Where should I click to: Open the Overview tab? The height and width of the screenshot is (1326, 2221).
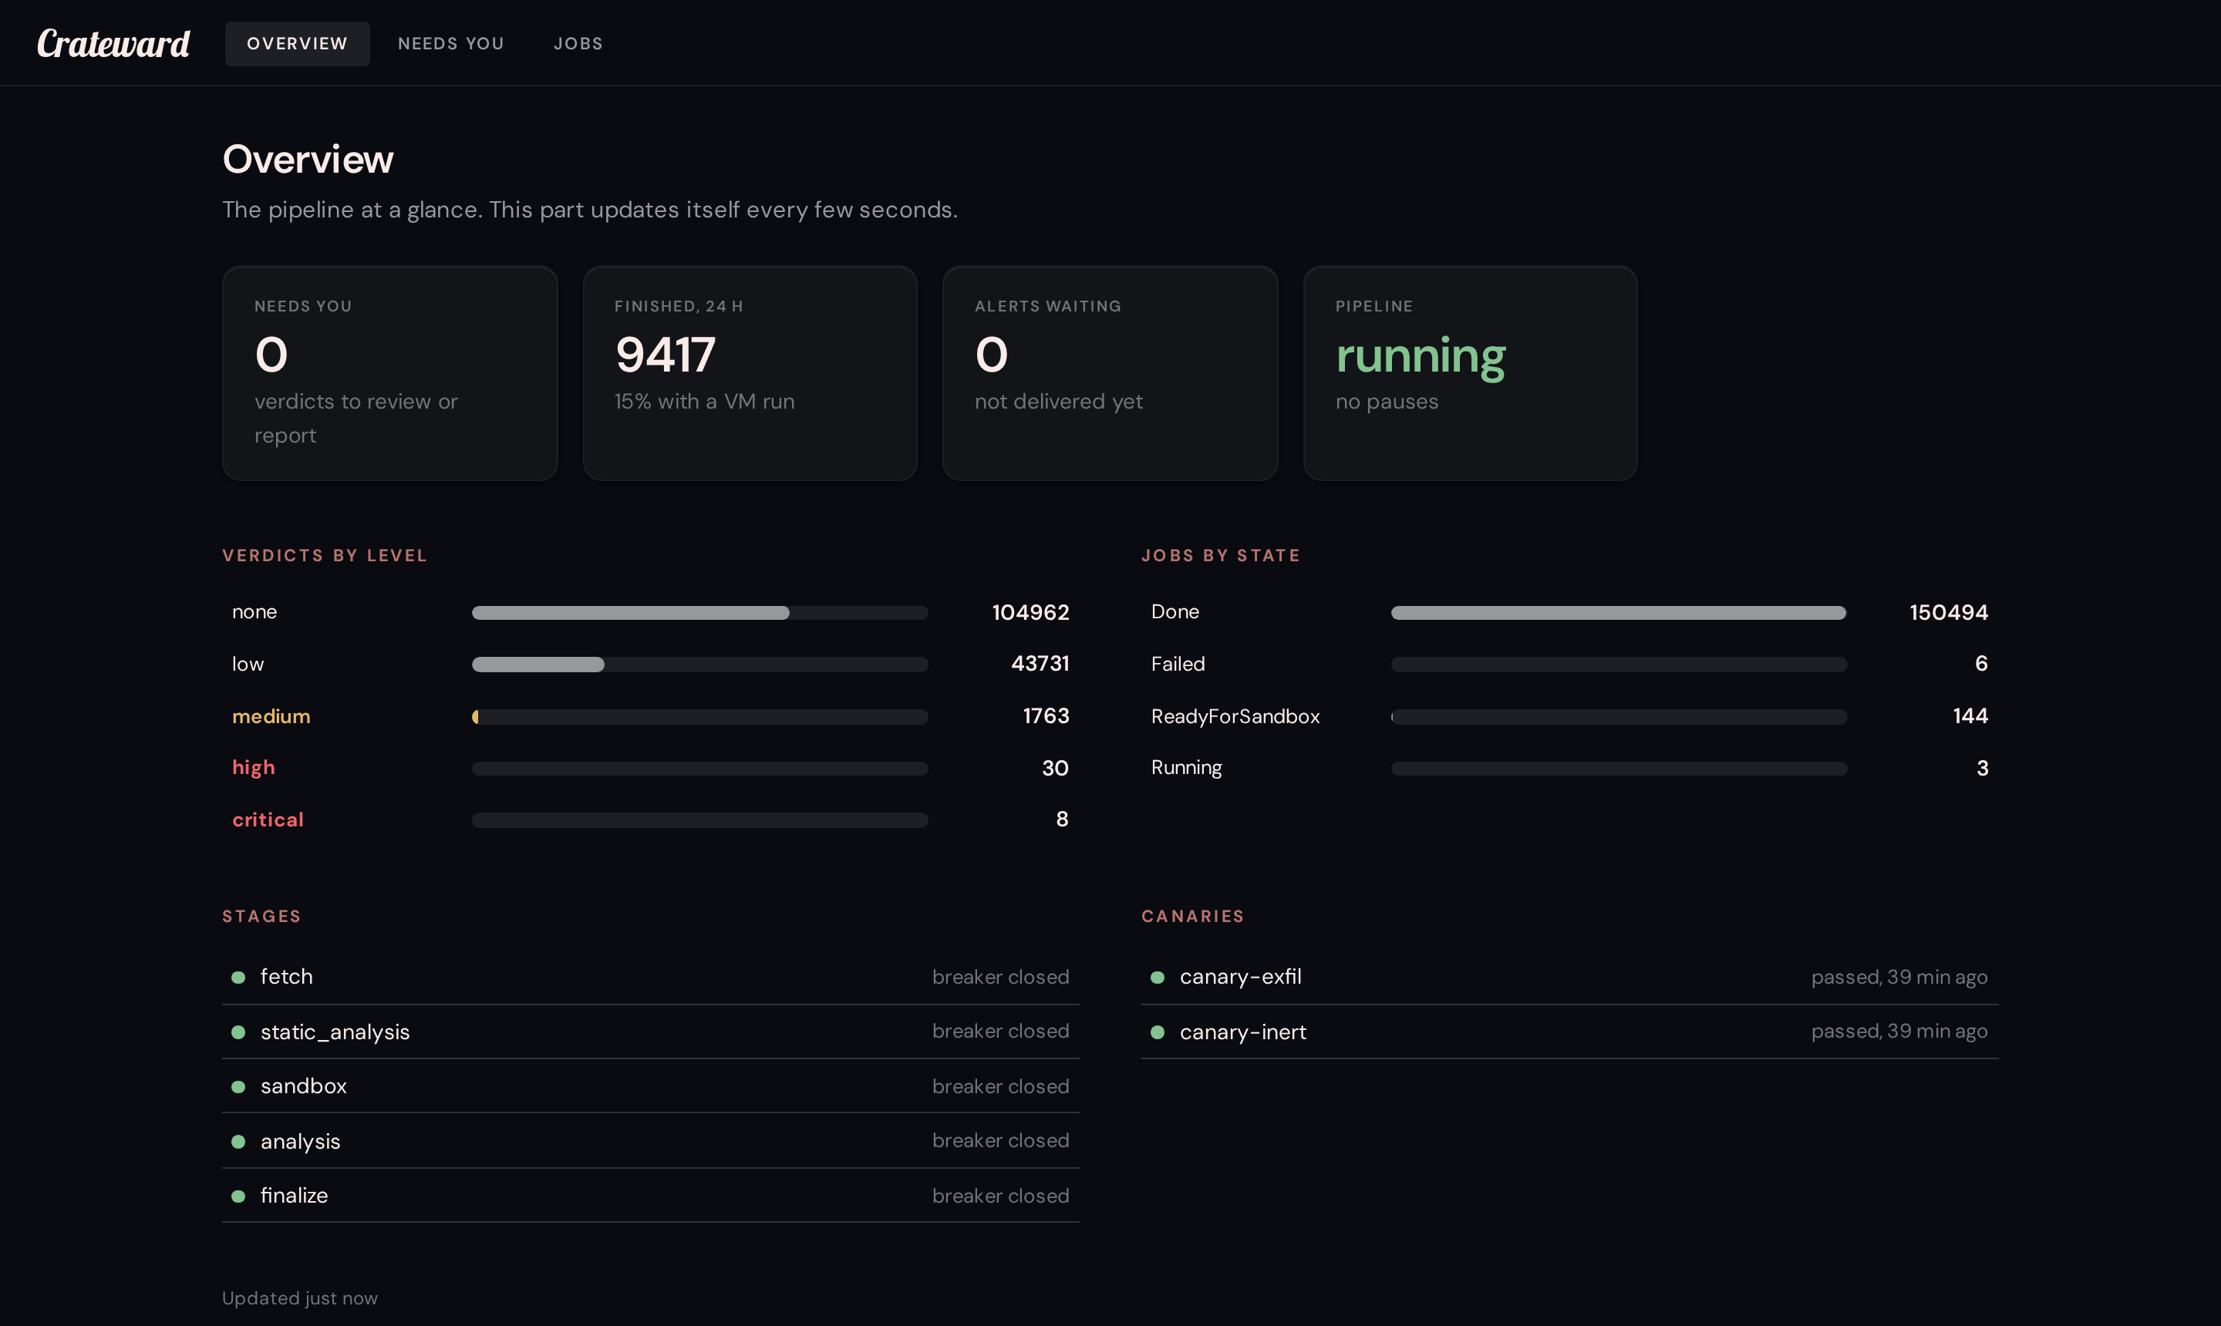click(297, 44)
